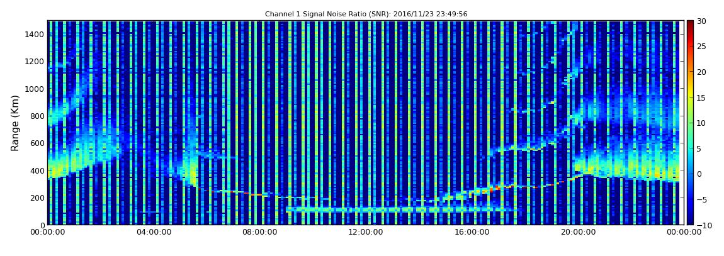724x256 pixels.
Task: Click the colorbar label 15
Action: [x=701, y=97]
